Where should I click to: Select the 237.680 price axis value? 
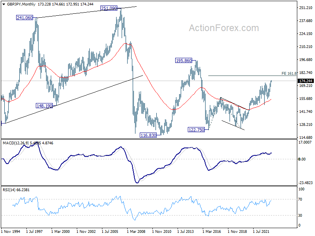[x=306, y=21]
